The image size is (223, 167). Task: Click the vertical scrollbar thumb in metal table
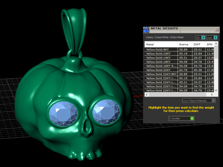[216, 52]
